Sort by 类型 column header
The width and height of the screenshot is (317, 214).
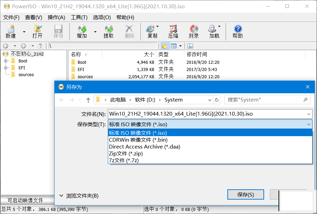pyautogui.click(x=170, y=54)
